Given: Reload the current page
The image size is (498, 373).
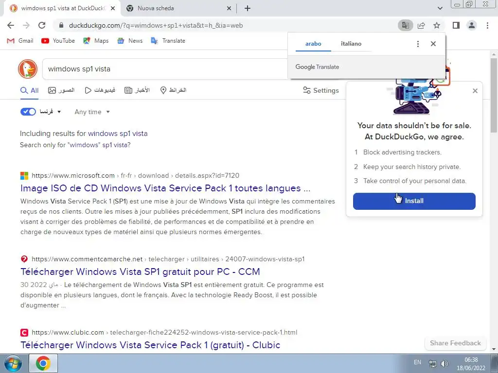Looking at the screenshot, I should click(42, 25).
